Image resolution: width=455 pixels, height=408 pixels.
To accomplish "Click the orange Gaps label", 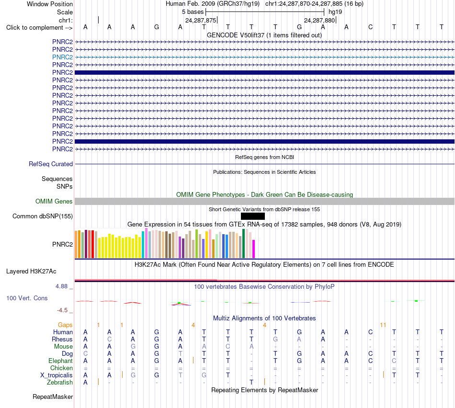I will [65, 325].
